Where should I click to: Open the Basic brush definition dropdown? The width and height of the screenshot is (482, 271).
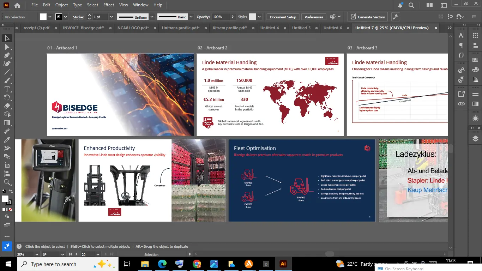[191, 17]
